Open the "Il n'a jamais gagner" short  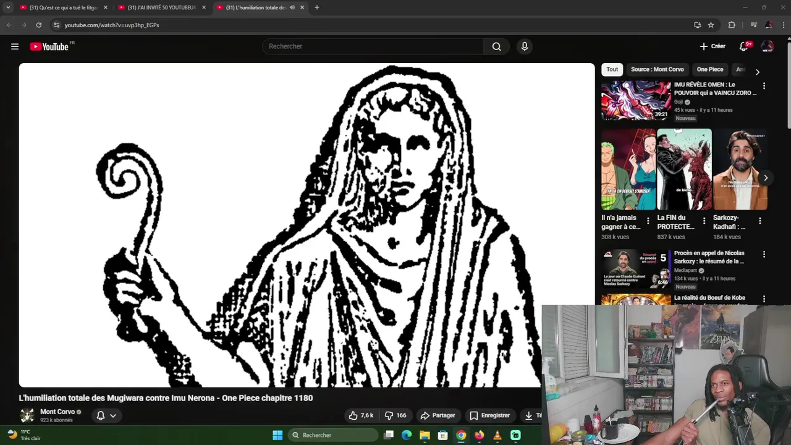(x=628, y=169)
